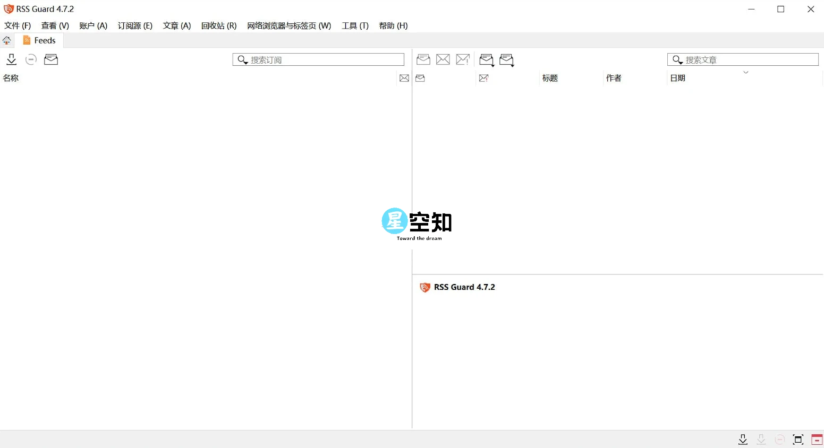The height and width of the screenshot is (448, 824).
Task: Click the 标题 column header
Action: [550, 77]
